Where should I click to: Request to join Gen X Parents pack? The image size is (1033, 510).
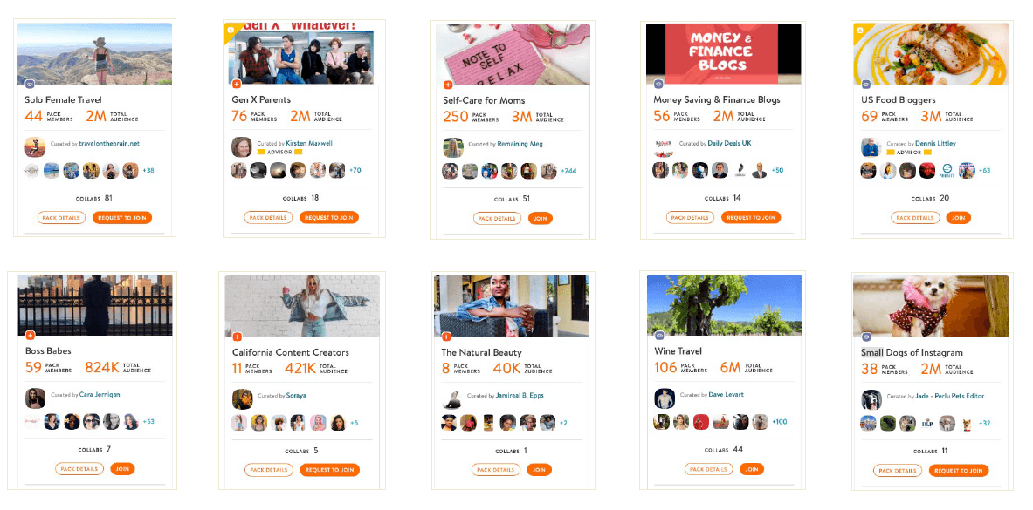point(328,217)
